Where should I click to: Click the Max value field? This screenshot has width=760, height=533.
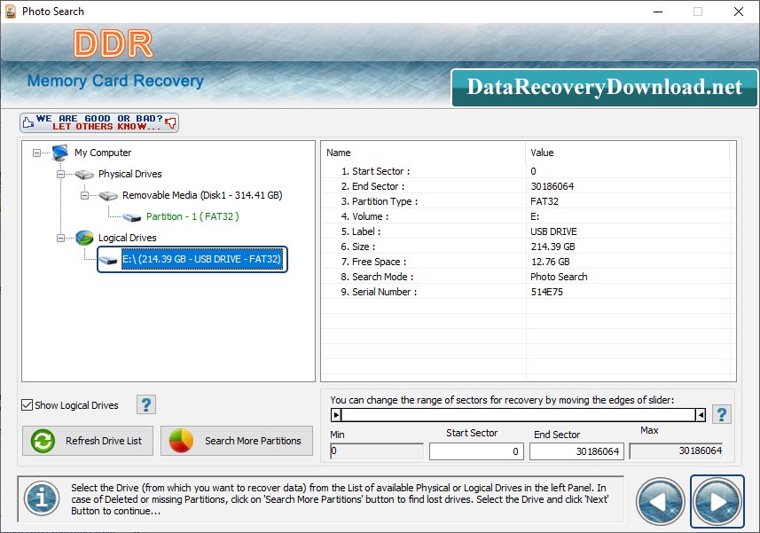[x=676, y=451]
